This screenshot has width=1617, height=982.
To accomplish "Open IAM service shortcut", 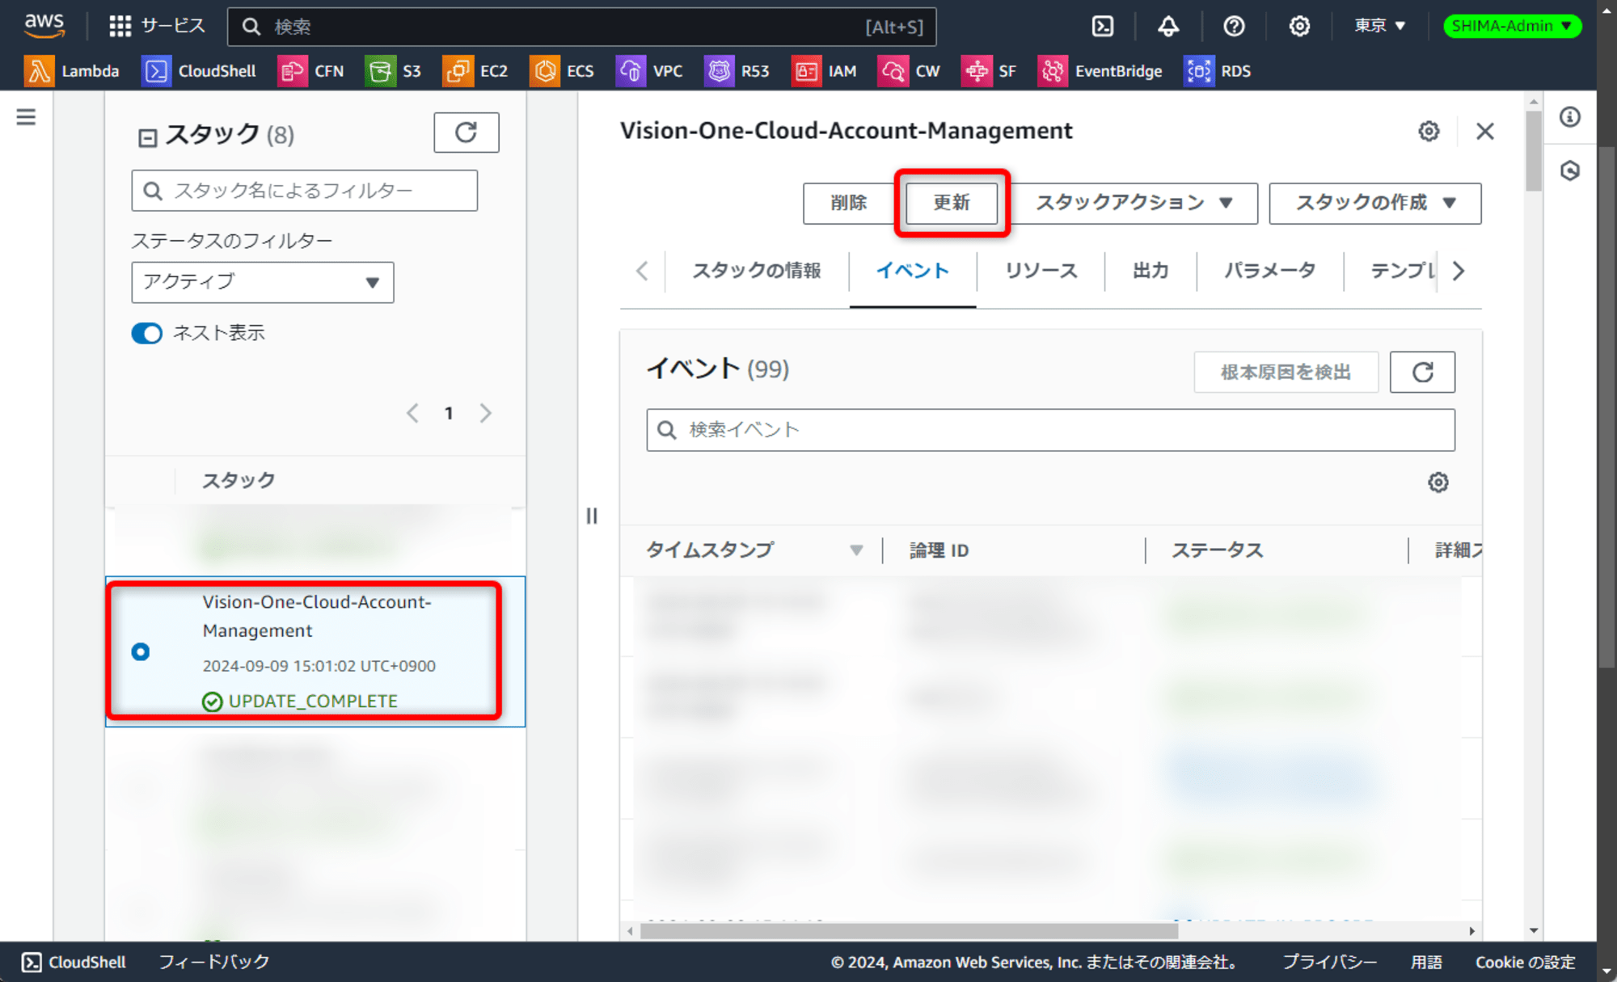I will tap(824, 71).
